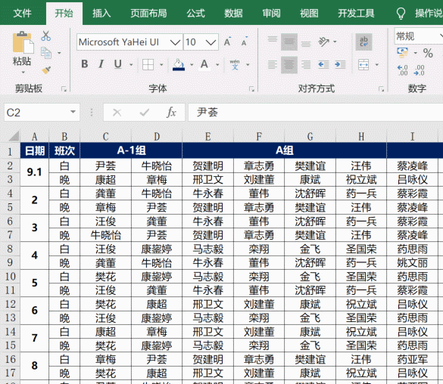Image resolution: width=443 pixels, height=384 pixels.
Task: Click the Select All corner triangle
Action: click(14, 137)
